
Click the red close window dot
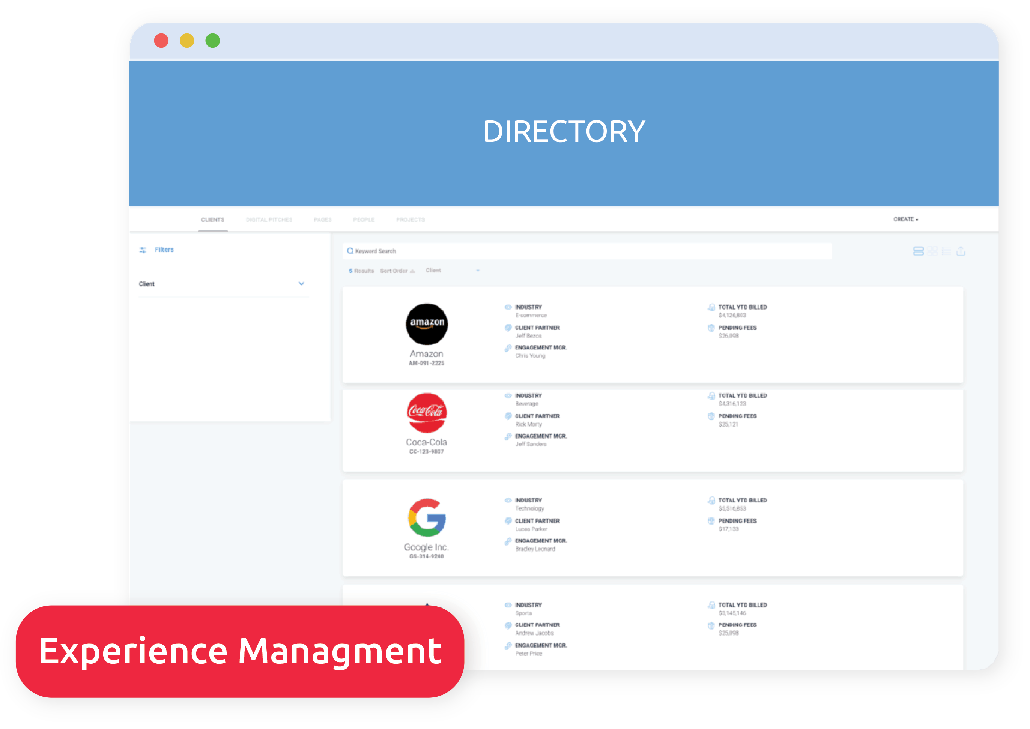point(161,41)
